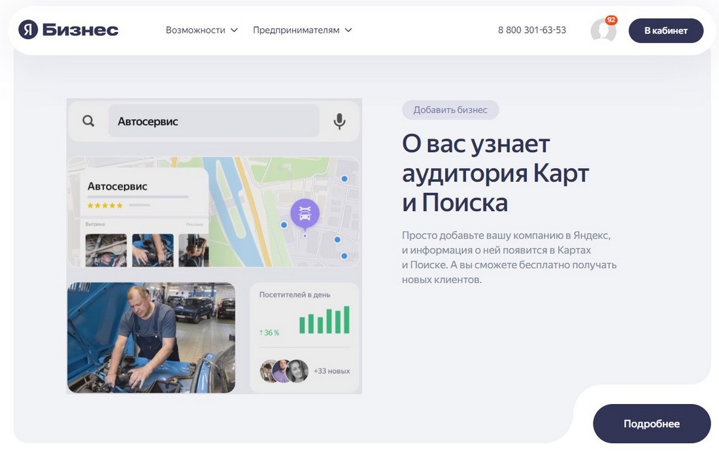The image size is (719, 455).
Task: Click the +33 новых text
Action: point(331,371)
